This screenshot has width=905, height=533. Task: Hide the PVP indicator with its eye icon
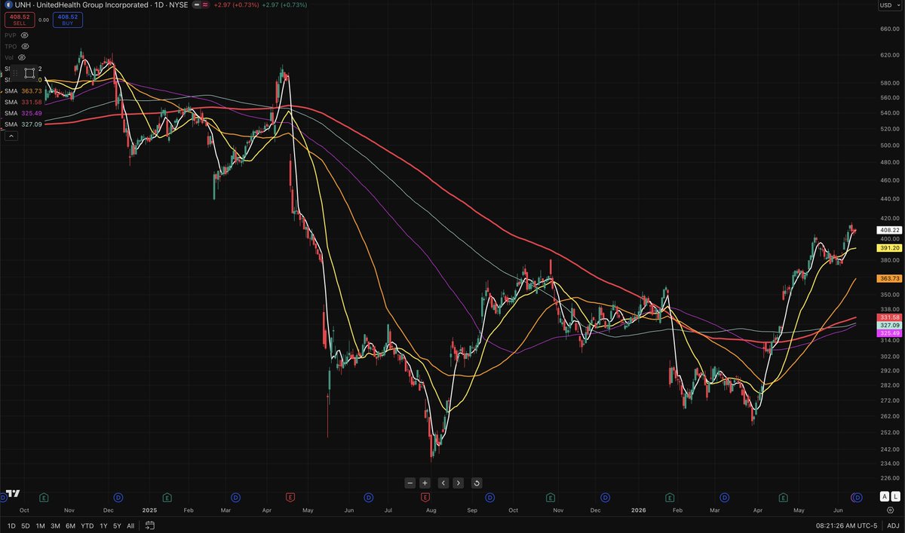point(25,35)
